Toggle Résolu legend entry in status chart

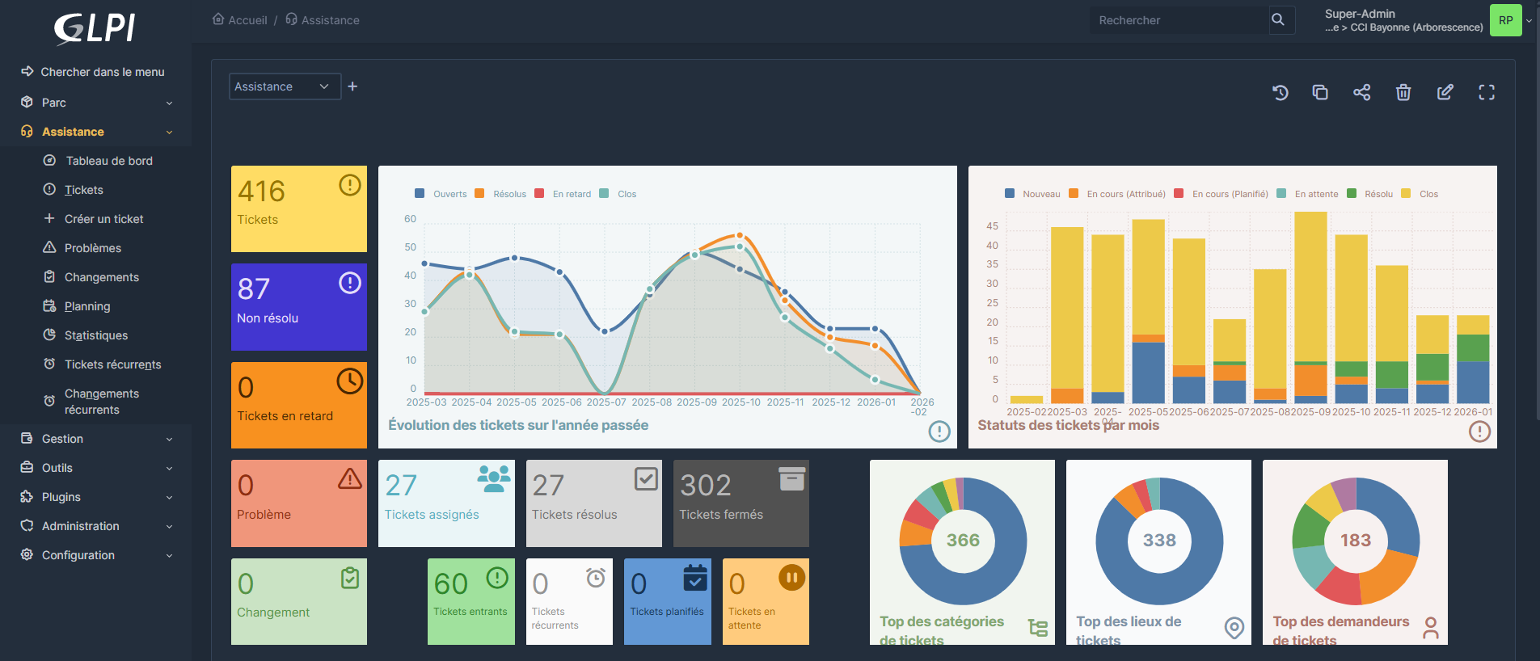1369,194
